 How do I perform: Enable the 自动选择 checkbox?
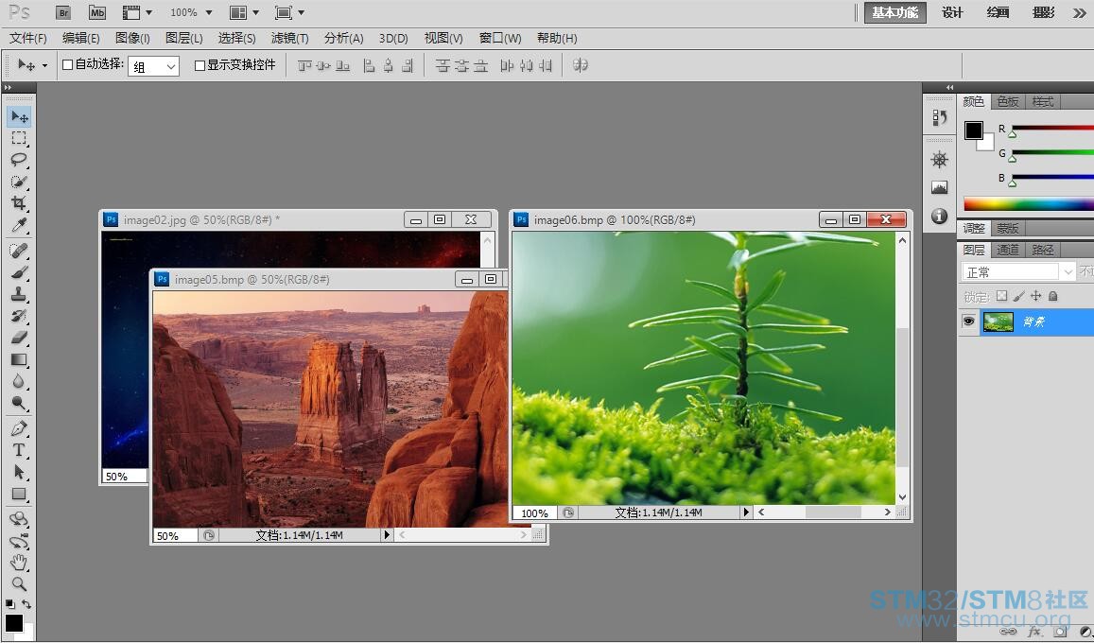68,65
